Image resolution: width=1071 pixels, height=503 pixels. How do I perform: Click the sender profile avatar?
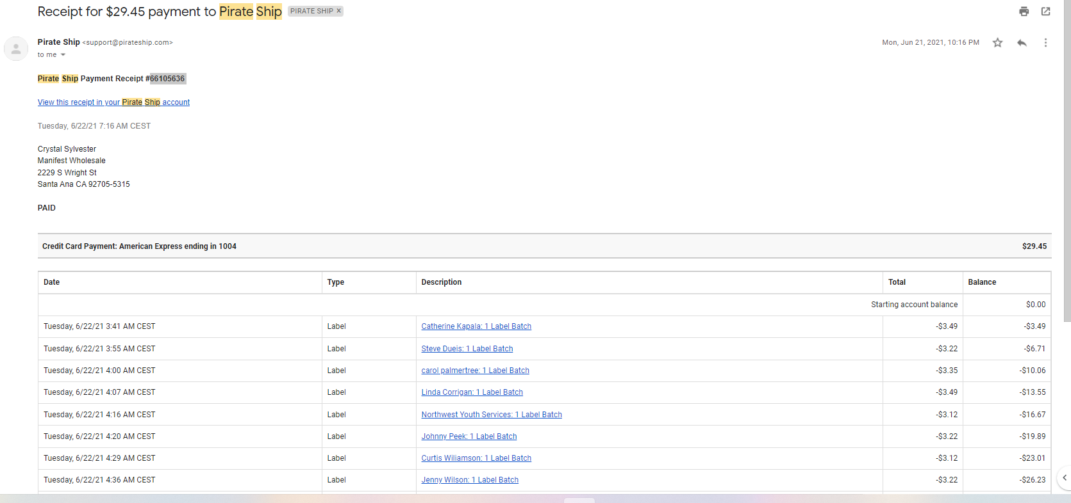16,49
